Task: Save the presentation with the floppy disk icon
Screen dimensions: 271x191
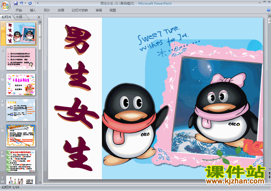Action: coord(16,3)
